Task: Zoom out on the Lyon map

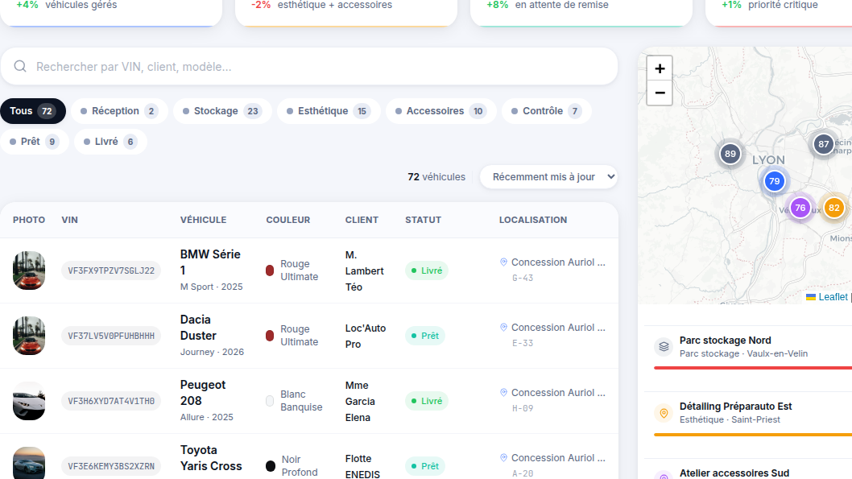Action: coord(660,93)
